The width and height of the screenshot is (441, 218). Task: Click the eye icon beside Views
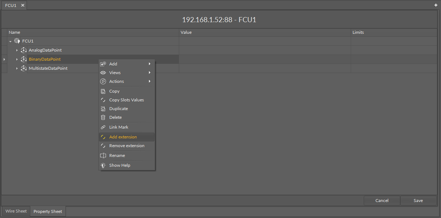click(x=103, y=73)
